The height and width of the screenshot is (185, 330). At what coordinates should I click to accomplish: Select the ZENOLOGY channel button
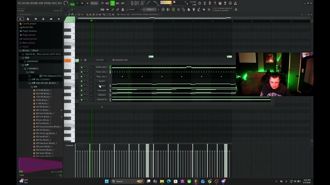(x=102, y=95)
